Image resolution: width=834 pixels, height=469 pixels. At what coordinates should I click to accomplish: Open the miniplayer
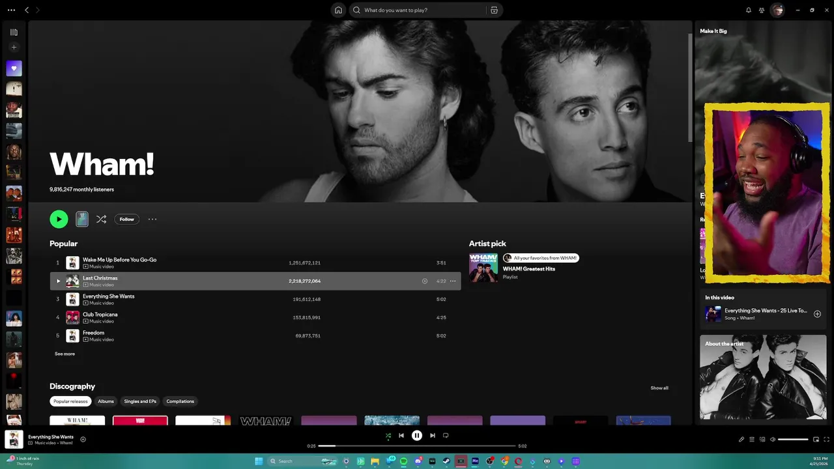tap(816, 439)
